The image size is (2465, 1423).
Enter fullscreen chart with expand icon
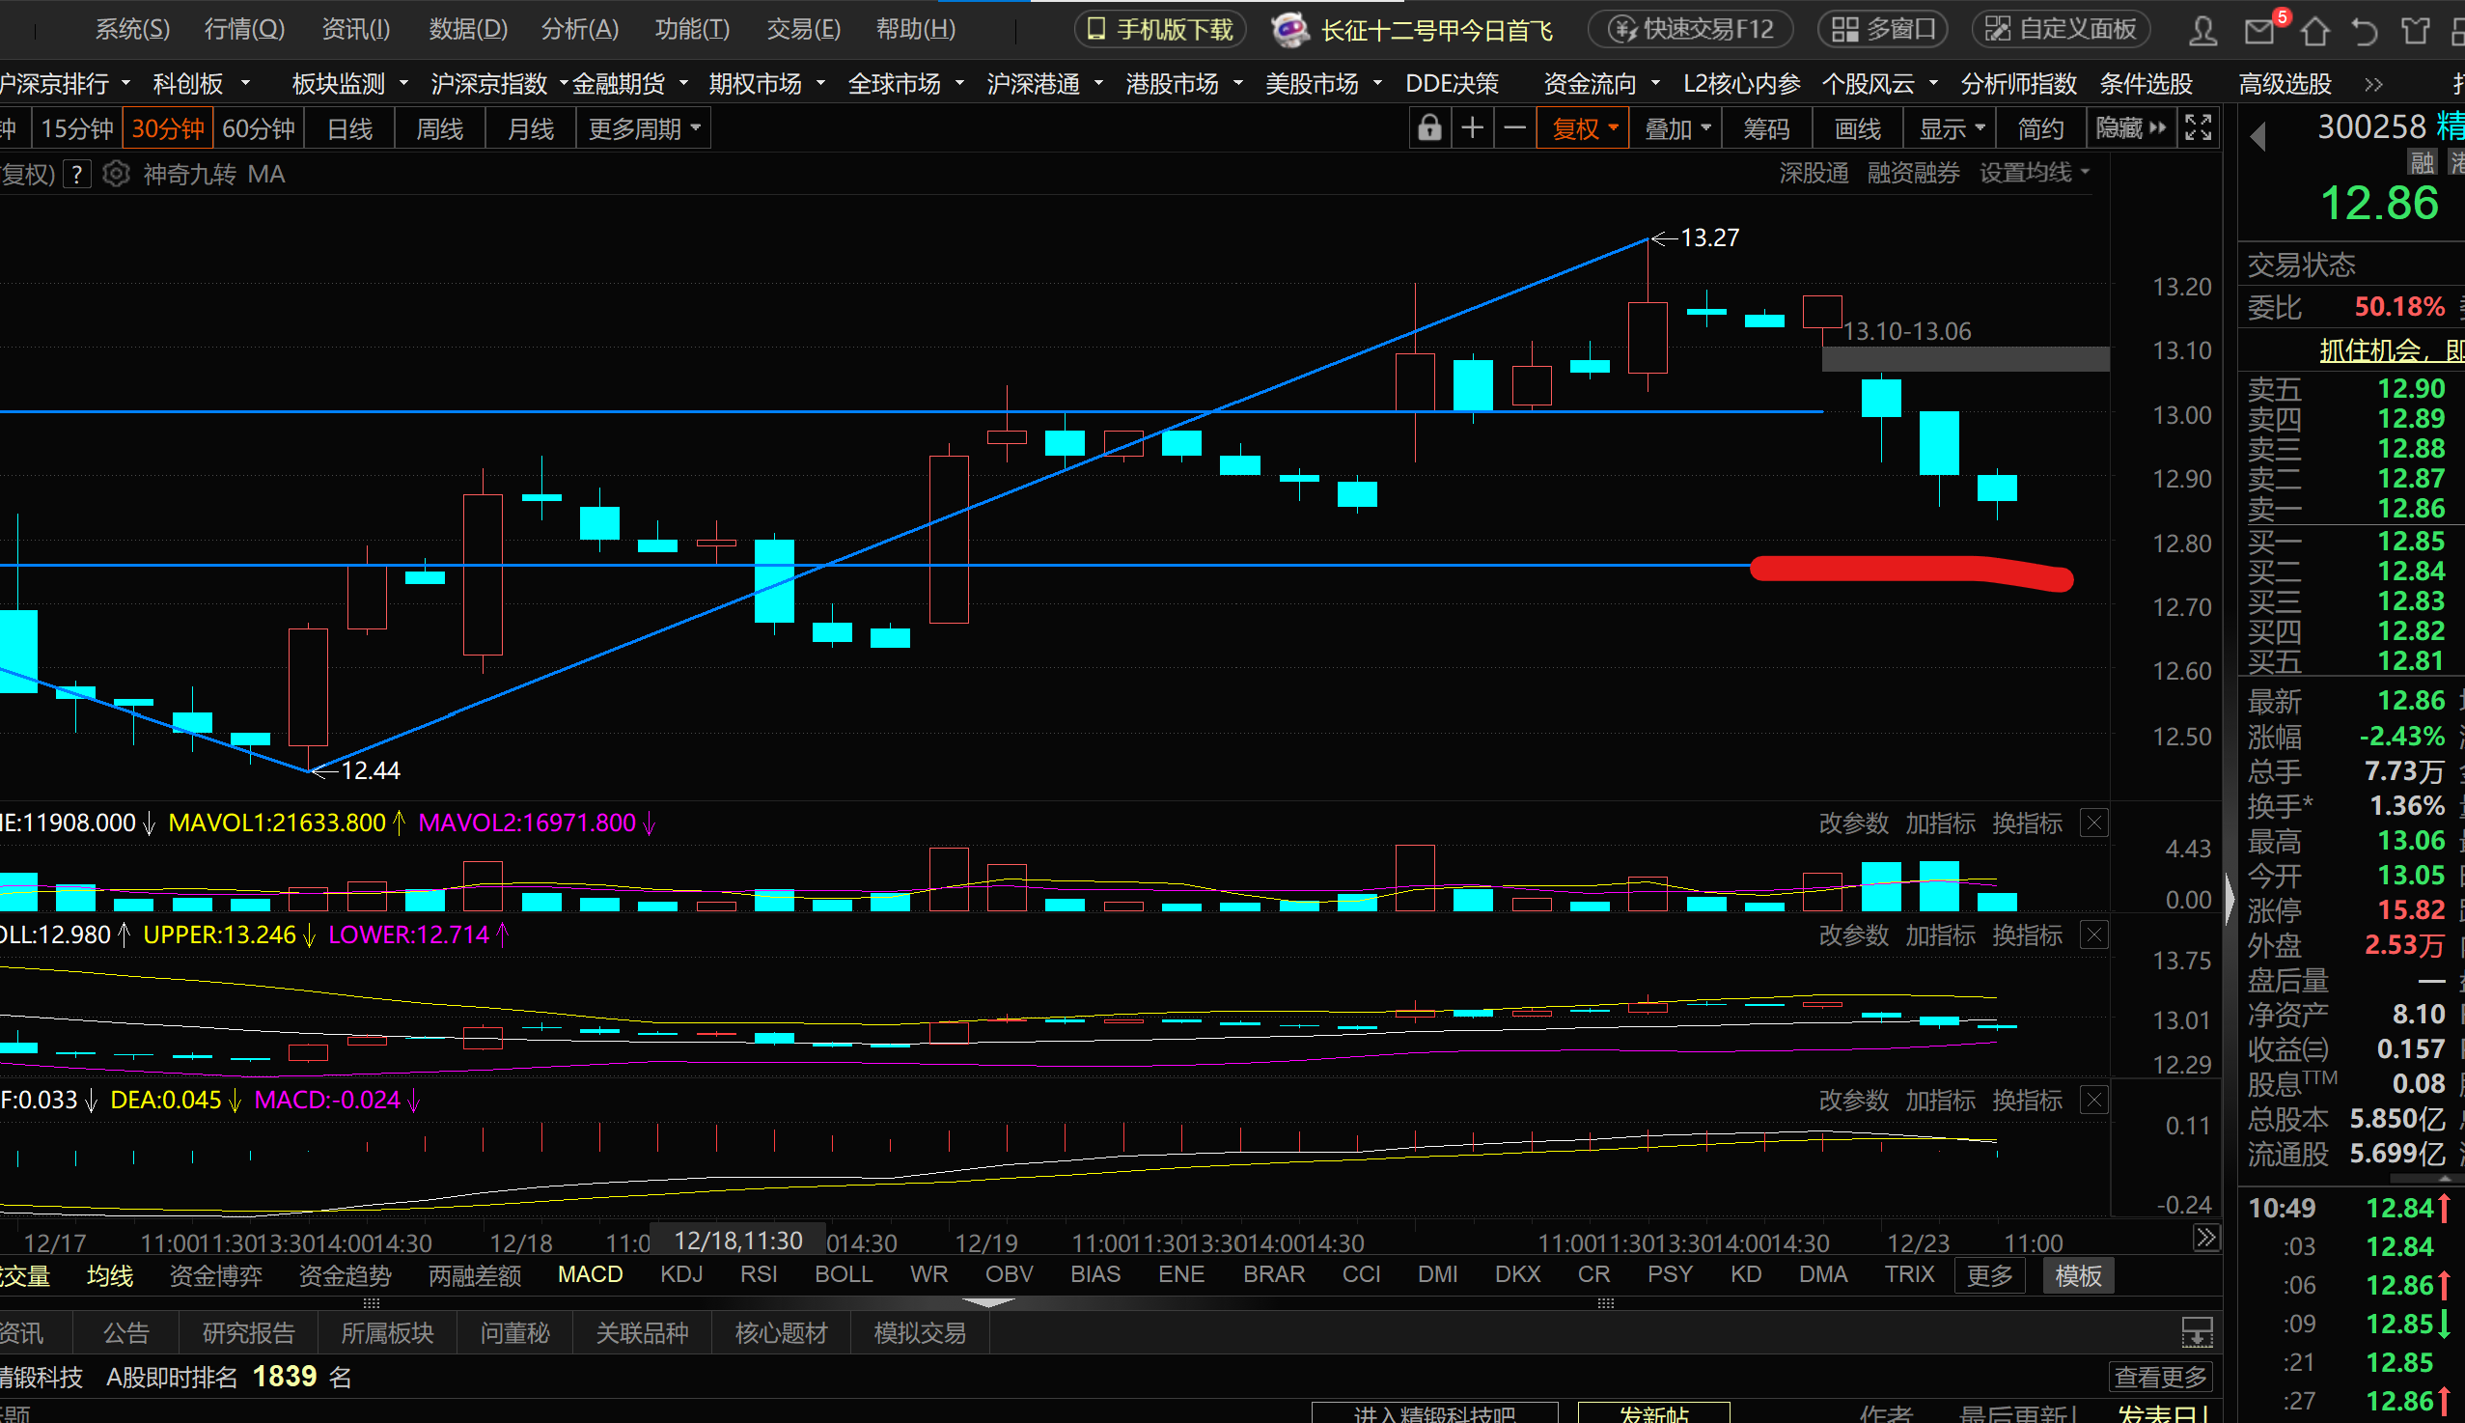[x=2198, y=128]
